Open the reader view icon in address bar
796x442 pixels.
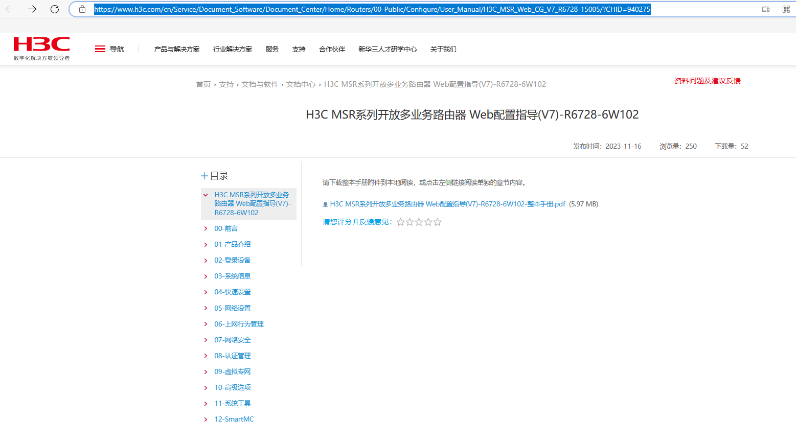765,9
